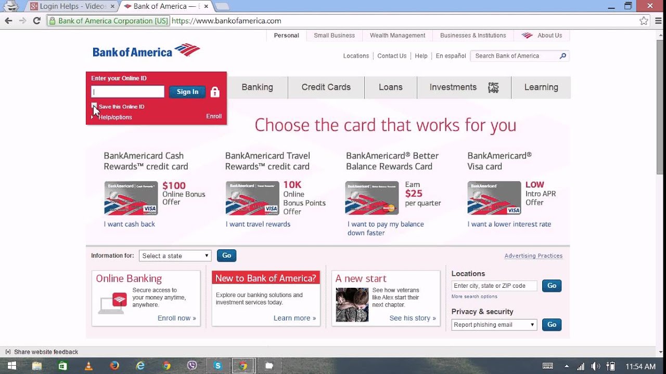Open the Credit Cards menu
Screen dimensions: 666x374
[326, 87]
